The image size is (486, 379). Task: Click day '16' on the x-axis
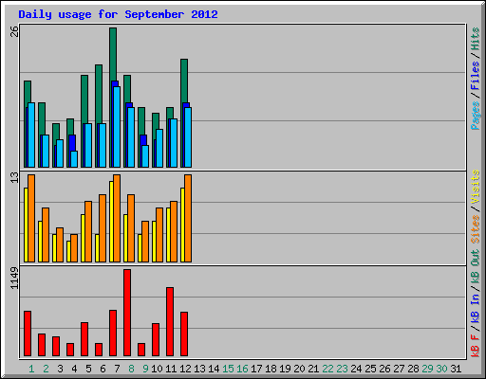coord(242,369)
